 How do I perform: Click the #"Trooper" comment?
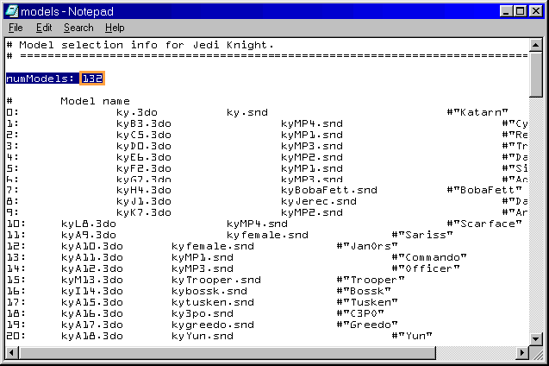coord(371,280)
